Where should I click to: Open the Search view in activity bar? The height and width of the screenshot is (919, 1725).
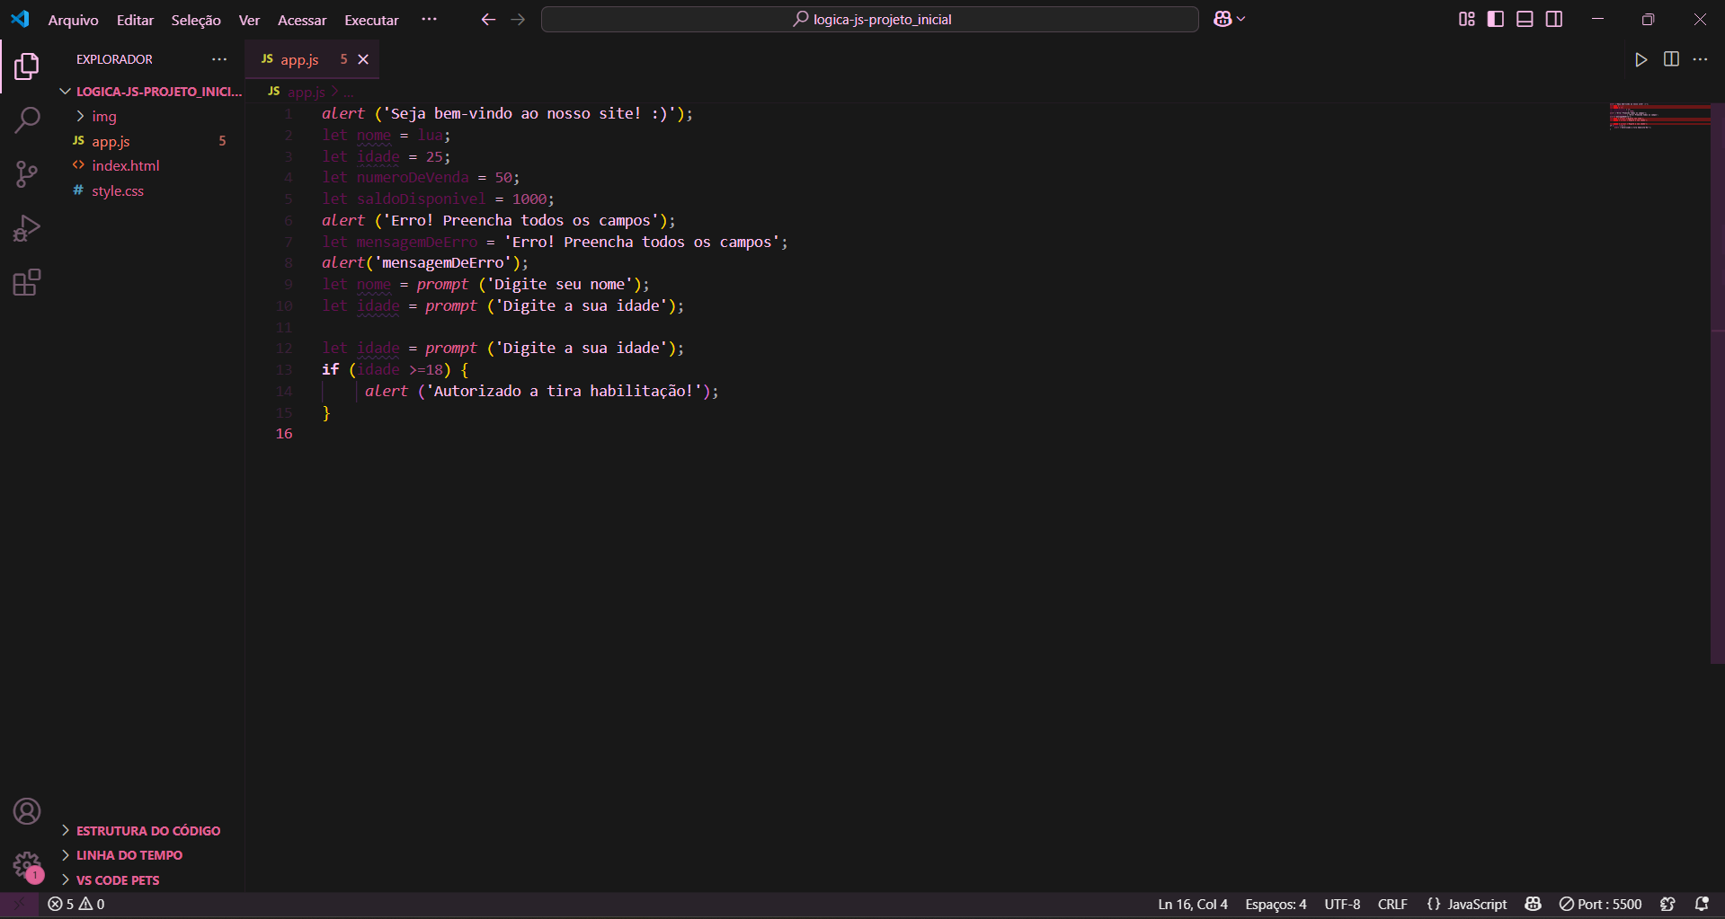[27, 120]
